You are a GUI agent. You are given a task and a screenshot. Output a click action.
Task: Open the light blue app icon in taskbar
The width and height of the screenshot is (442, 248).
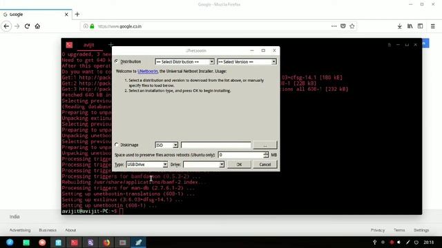[x=58, y=242]
